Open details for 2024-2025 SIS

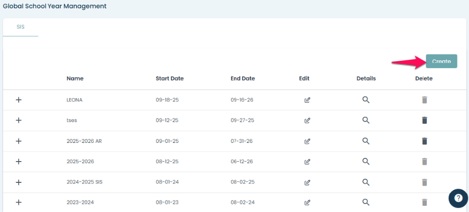click(x=366, y=182)
